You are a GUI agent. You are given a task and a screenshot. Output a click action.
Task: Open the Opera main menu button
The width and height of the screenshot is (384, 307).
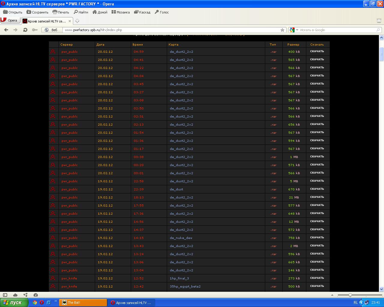pyautogui.click(x=9, y=20)
